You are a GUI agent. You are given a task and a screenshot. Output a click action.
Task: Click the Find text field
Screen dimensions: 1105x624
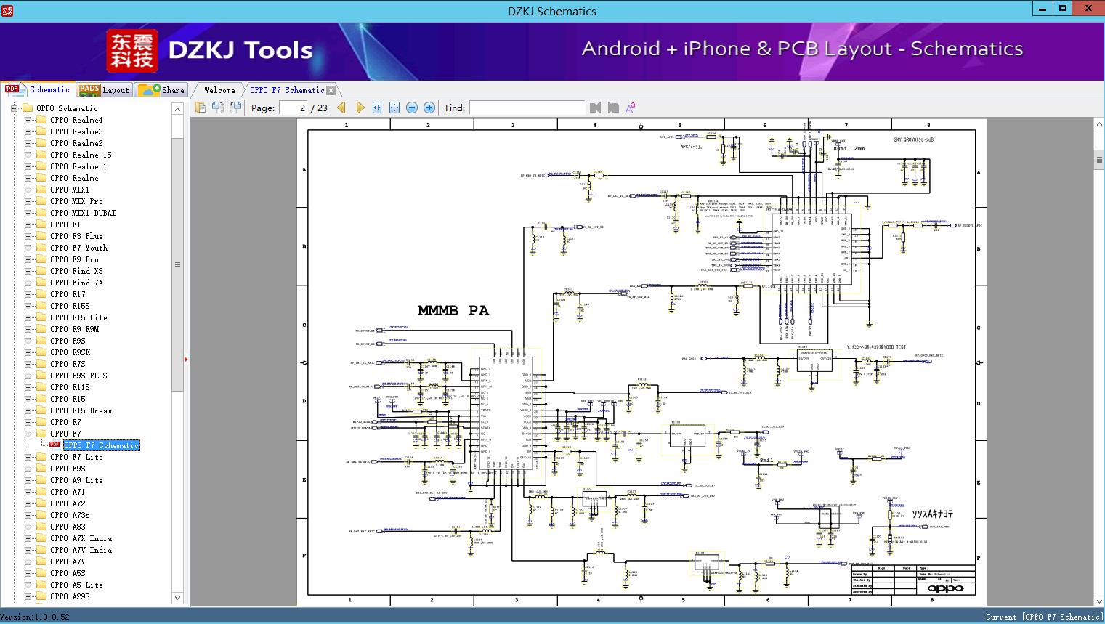point(527,108)
